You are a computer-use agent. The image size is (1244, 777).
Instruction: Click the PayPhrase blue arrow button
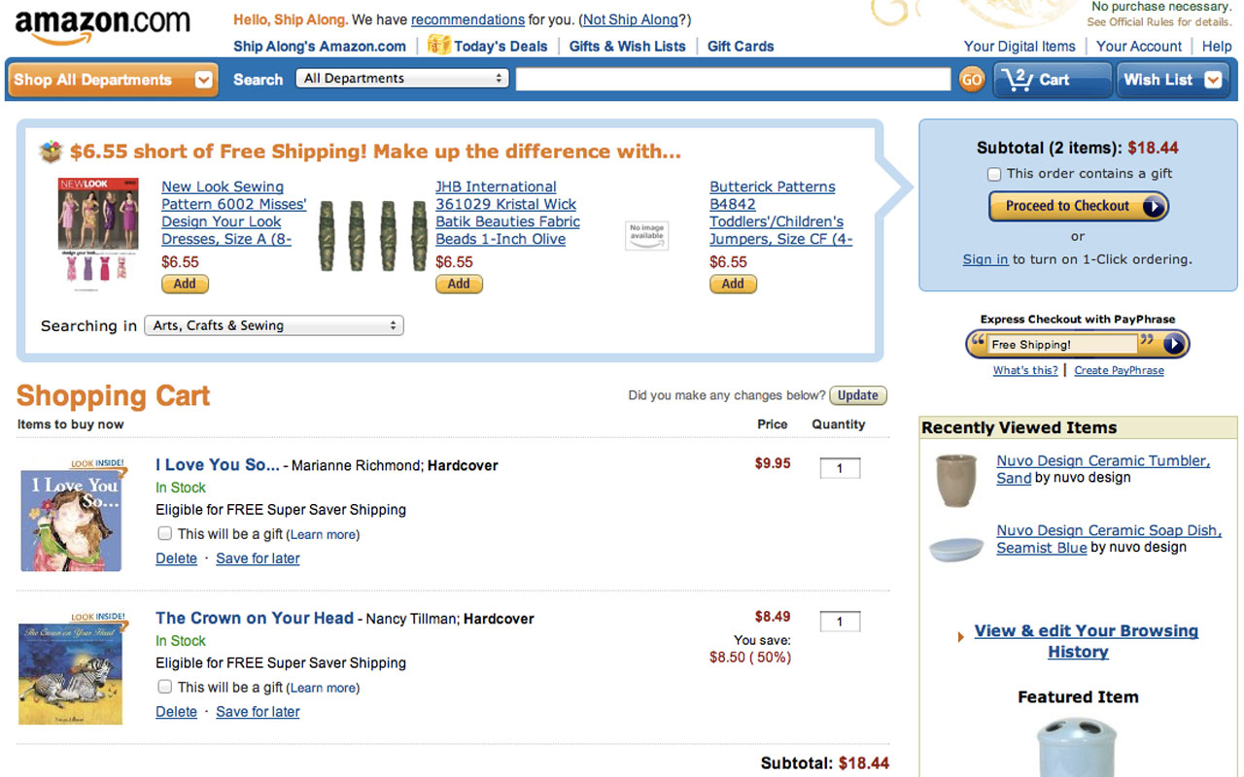click(1174, 344)
